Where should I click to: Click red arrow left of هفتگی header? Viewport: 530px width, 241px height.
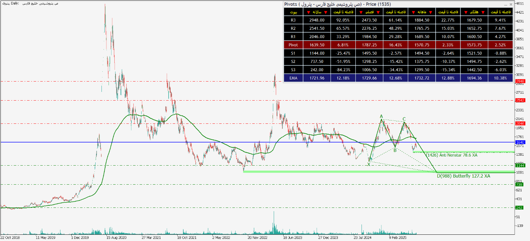(x=465, y=12)
